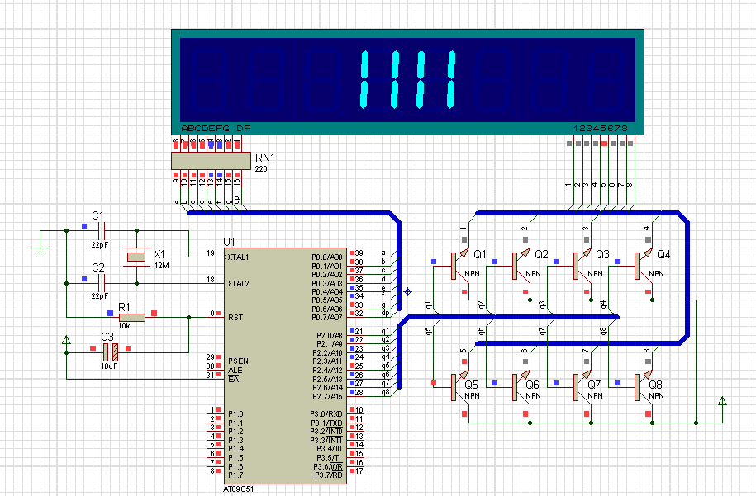This screenshot has width=756, height=496.
Task: Click the P0.7/AD7 pin label
Action: [327, 318]
